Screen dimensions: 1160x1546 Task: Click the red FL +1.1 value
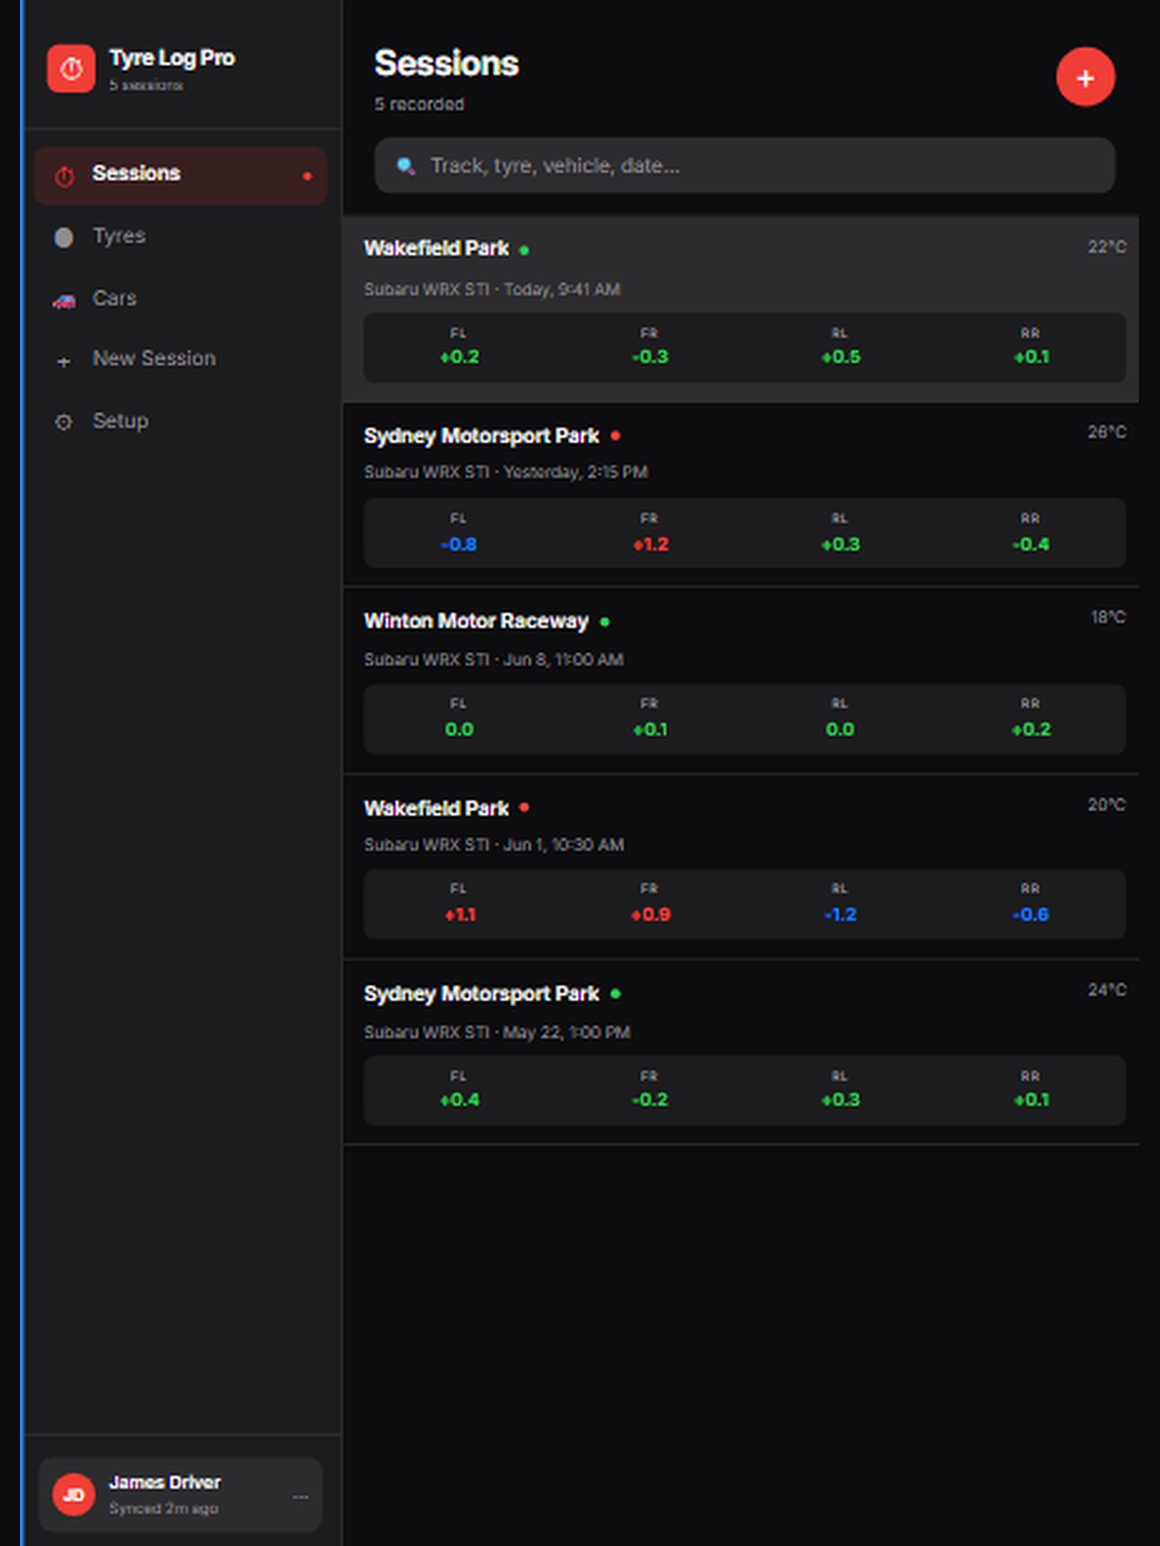(x=460, y=915)
